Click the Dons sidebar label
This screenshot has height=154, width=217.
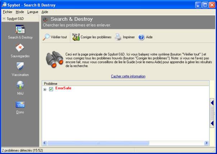tap(20, 112)
